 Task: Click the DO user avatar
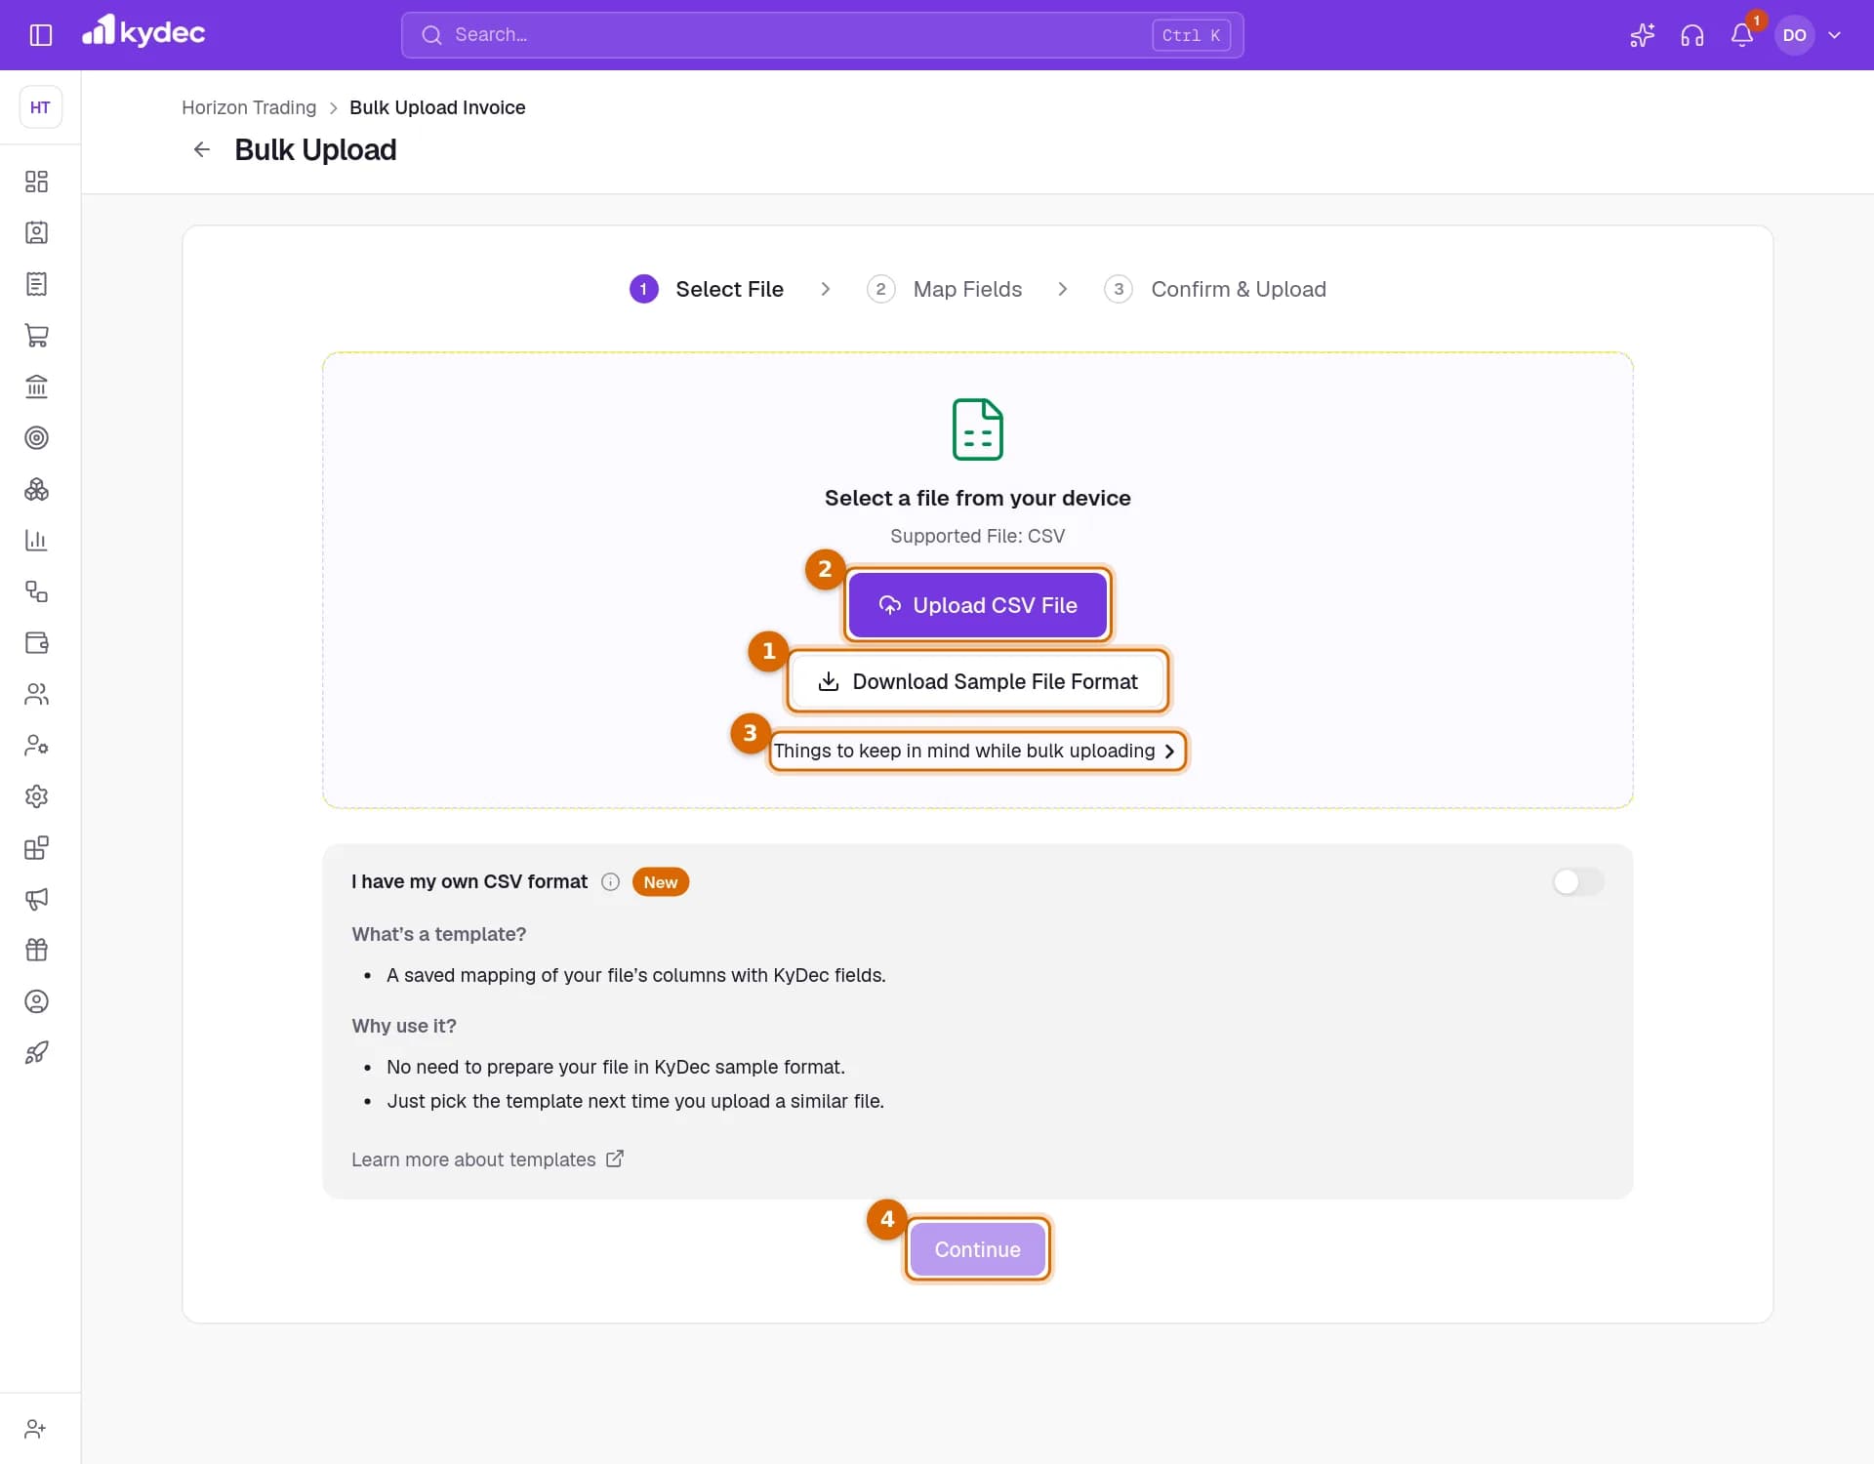(1794, 35)
